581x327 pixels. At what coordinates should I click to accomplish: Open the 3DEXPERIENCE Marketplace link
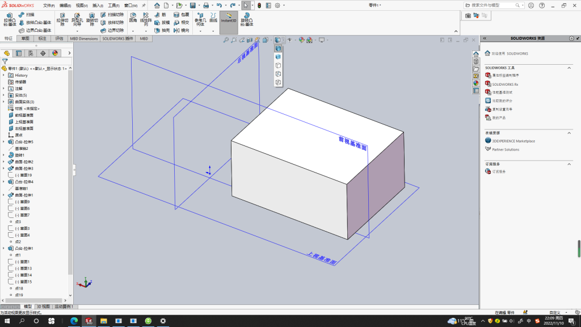click(513, 141)
